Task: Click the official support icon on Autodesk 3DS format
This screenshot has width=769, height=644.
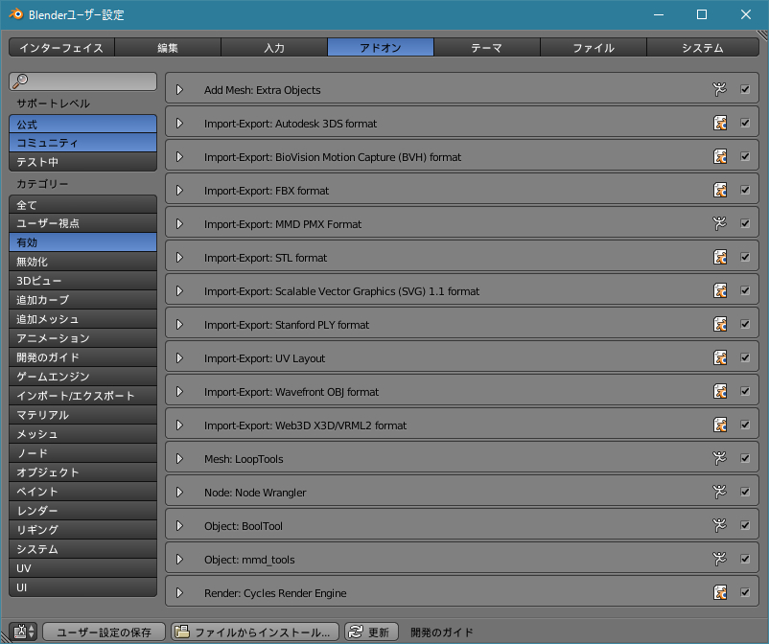Action: (720, 124)
